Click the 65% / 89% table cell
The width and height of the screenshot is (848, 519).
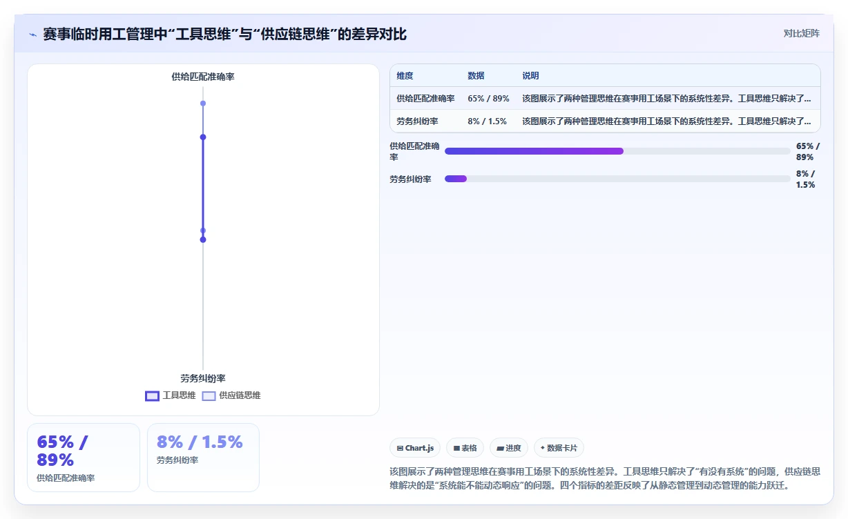tap(488, 99)
